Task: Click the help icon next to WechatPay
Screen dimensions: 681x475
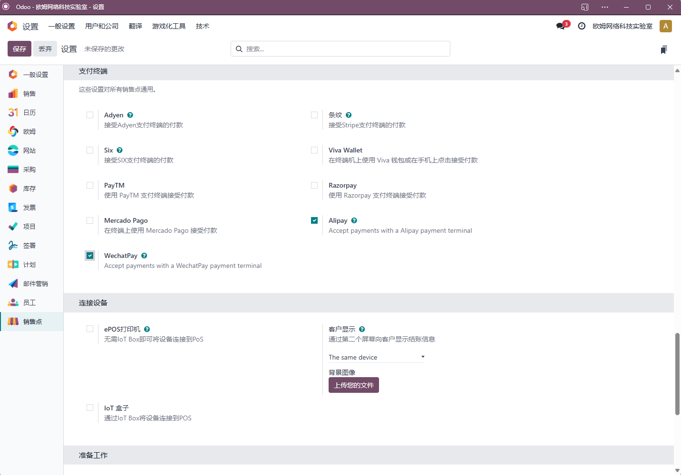Action: click(144, 256)
